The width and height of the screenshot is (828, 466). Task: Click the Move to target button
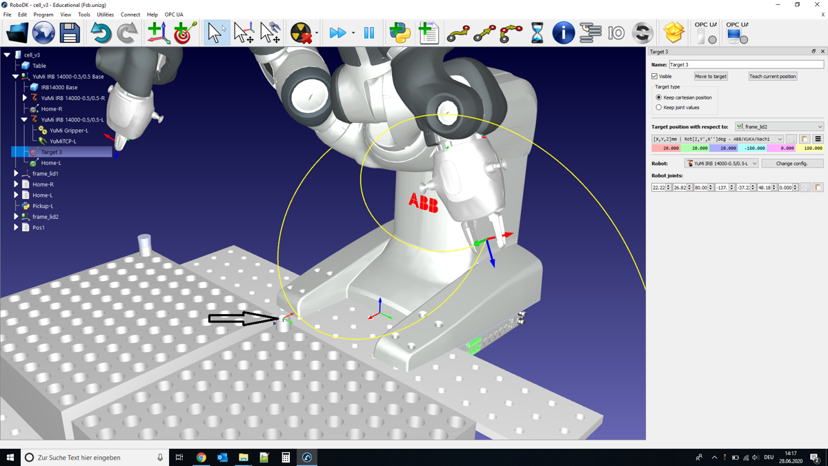pyautogui.click(x=710, y=77)
